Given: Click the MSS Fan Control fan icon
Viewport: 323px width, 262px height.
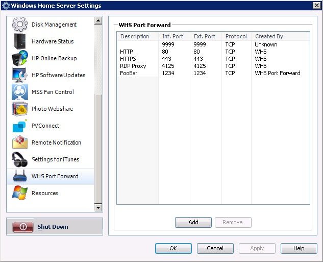Looking at the screenshot, I should [20, 92].
